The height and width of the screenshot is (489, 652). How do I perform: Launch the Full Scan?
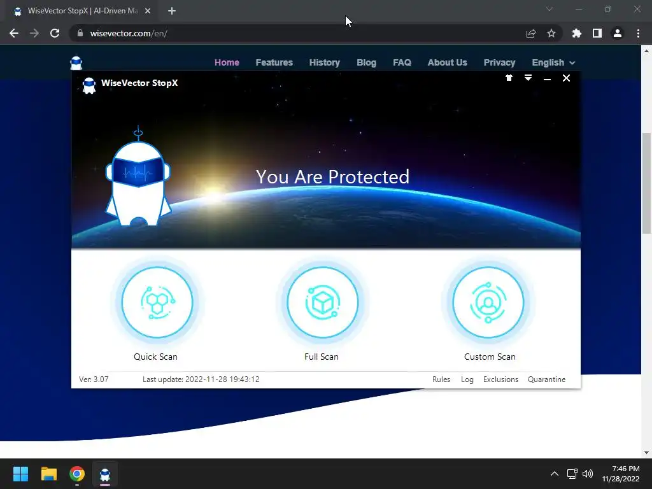click(x=322, y=302)
